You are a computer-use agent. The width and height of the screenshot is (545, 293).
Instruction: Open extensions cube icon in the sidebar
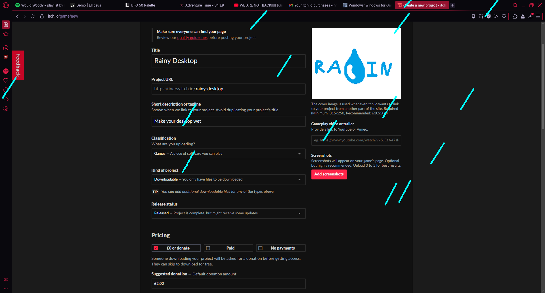pos(6,99)
